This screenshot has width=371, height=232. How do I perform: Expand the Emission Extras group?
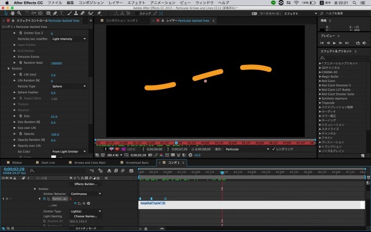[x=15, y=57]
